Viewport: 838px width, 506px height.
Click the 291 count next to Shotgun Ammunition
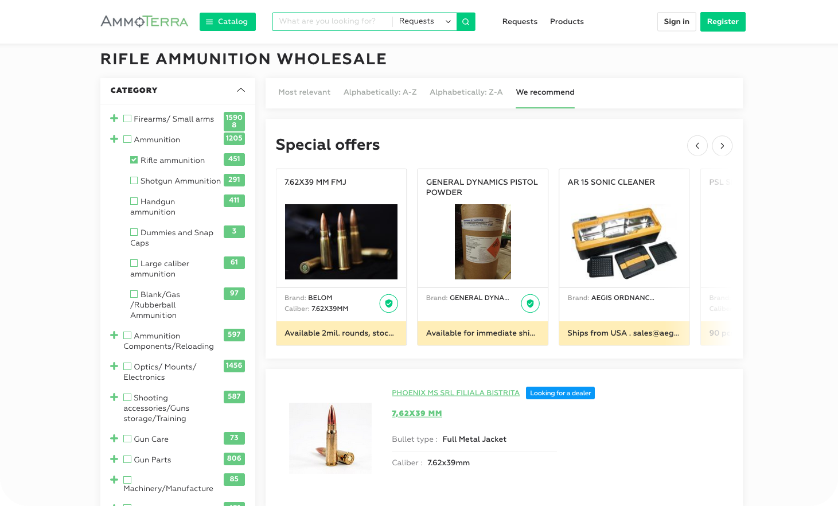coord(234,180)
